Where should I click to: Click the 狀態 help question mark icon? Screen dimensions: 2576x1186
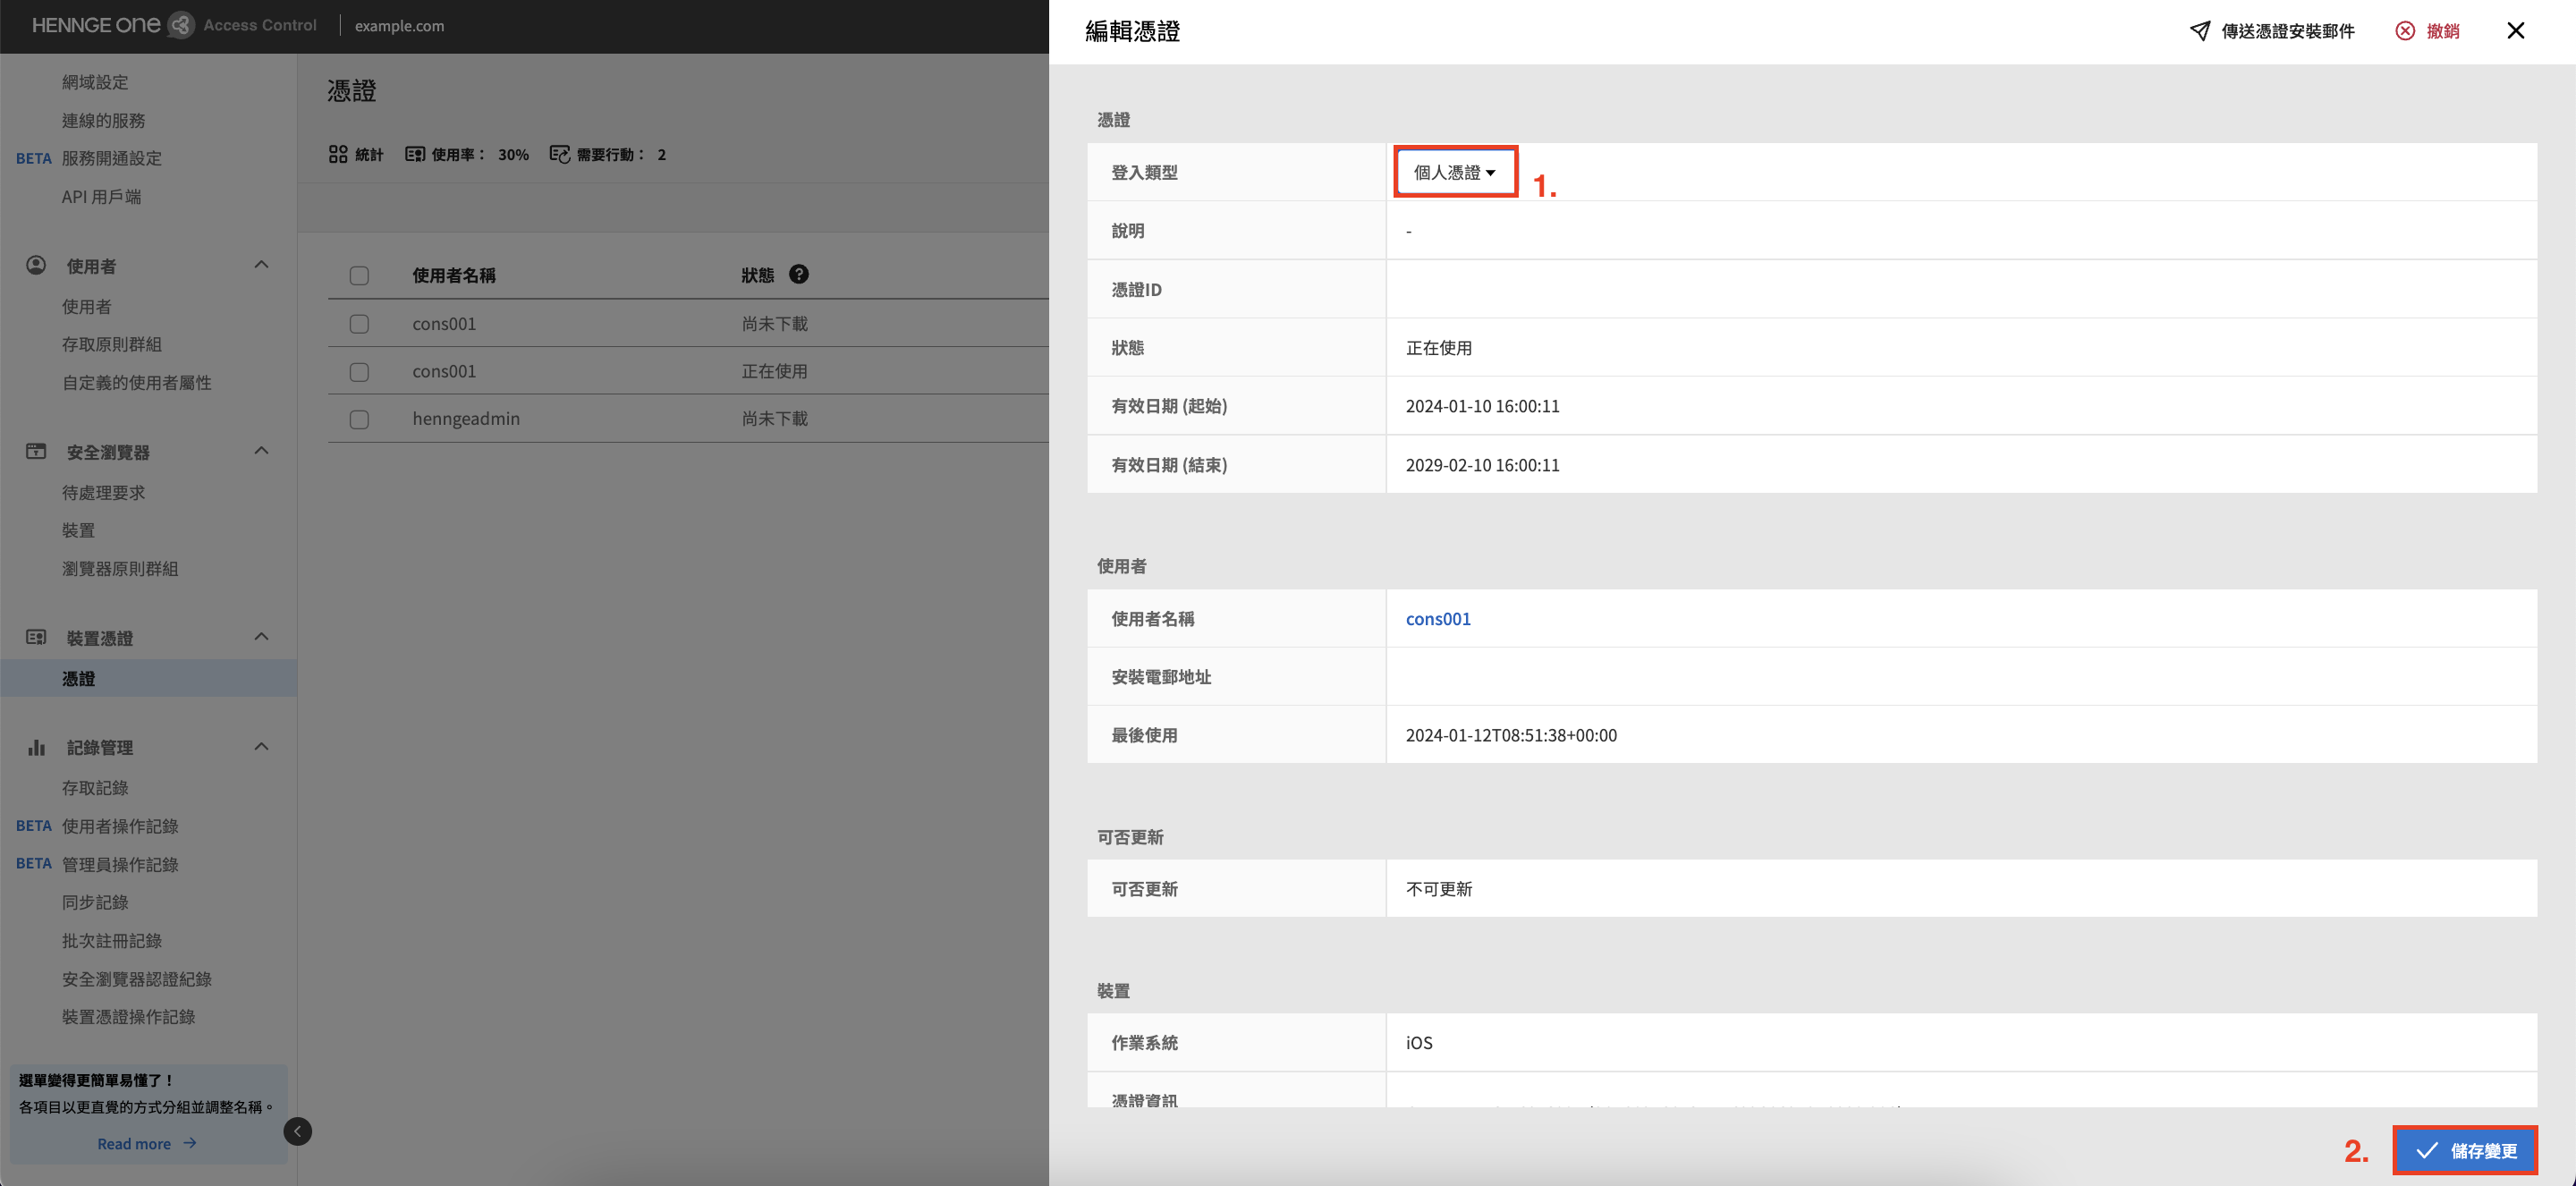pyautogui.click(x=798, y=274)
